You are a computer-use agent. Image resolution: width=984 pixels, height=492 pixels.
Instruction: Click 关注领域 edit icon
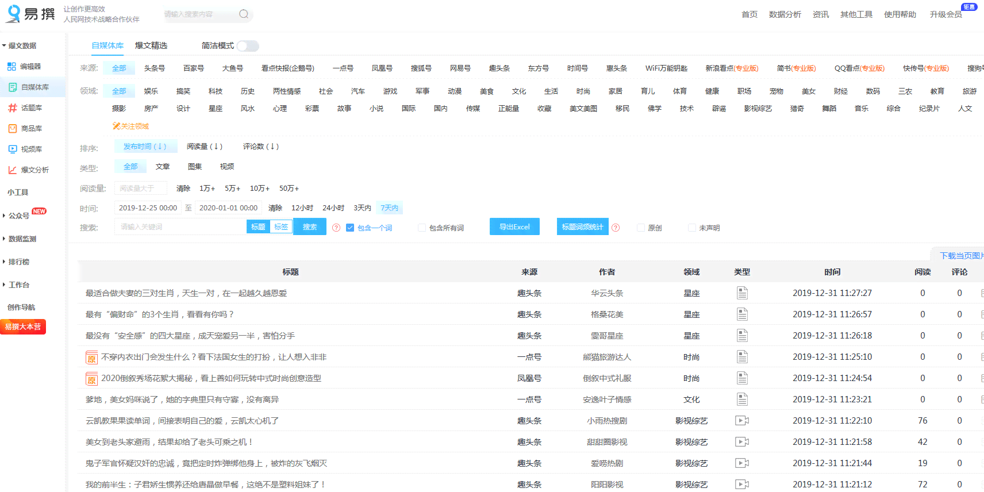116,126
